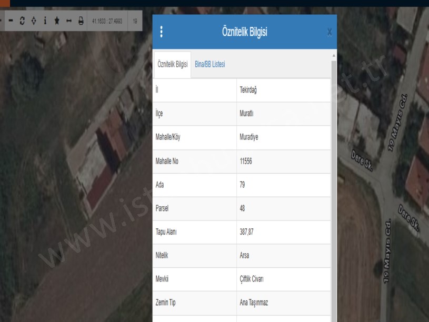Viewport: 429px width, 322px height.
Task: Click the pan/move arrows icon
Action: point(34,22)
